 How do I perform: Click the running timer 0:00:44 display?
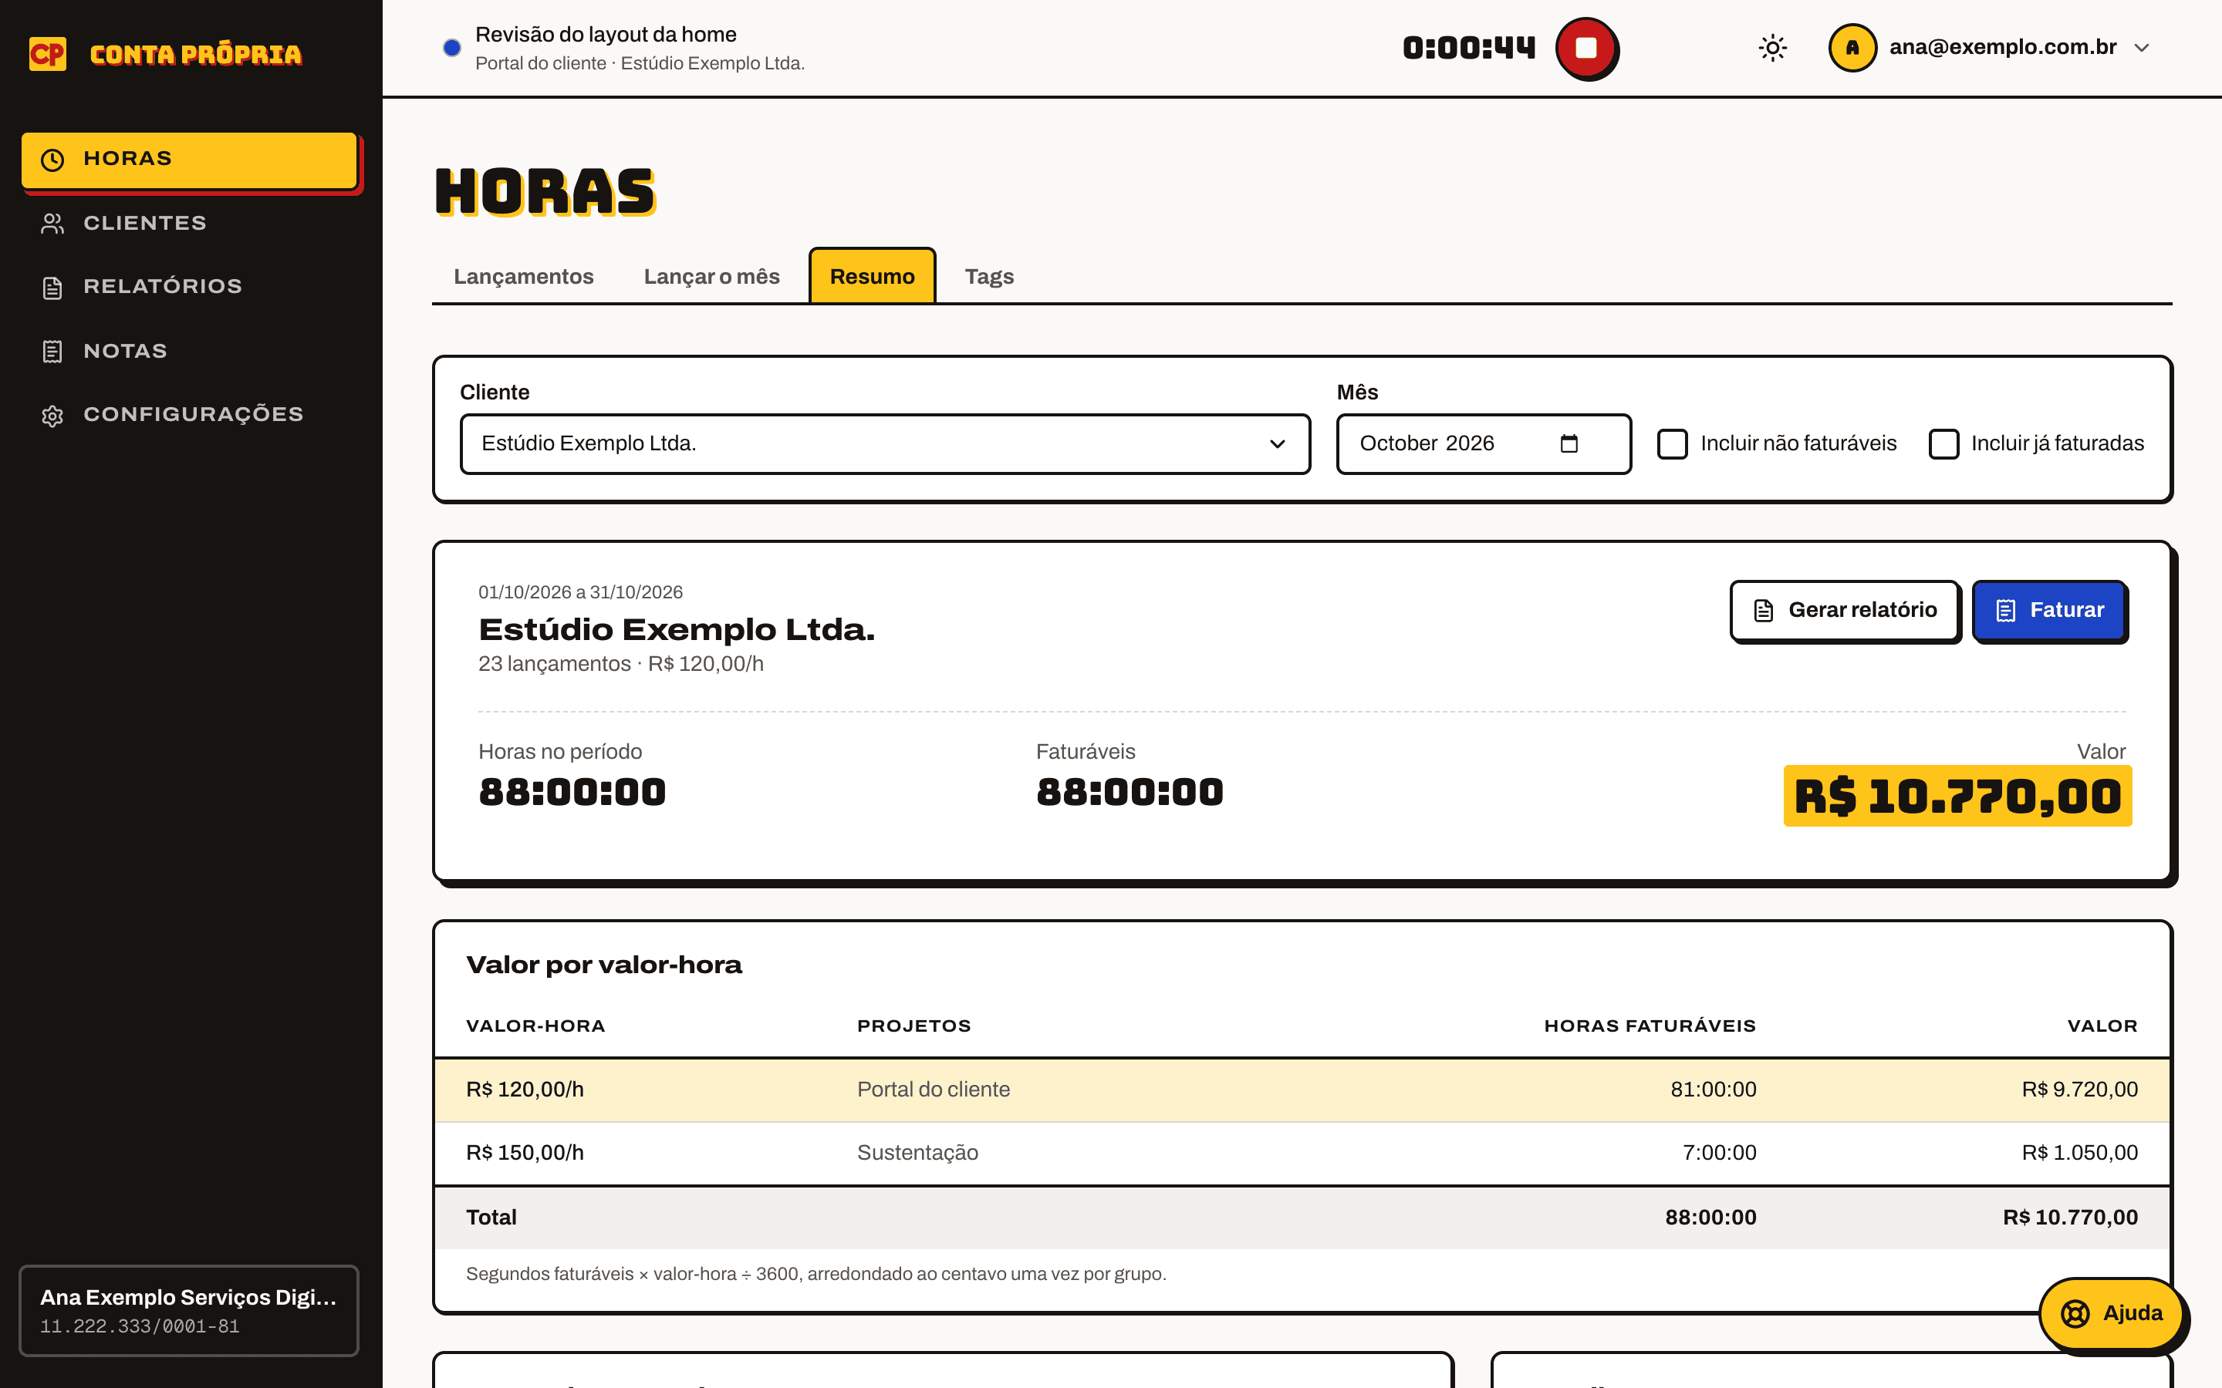[1469, 48]
